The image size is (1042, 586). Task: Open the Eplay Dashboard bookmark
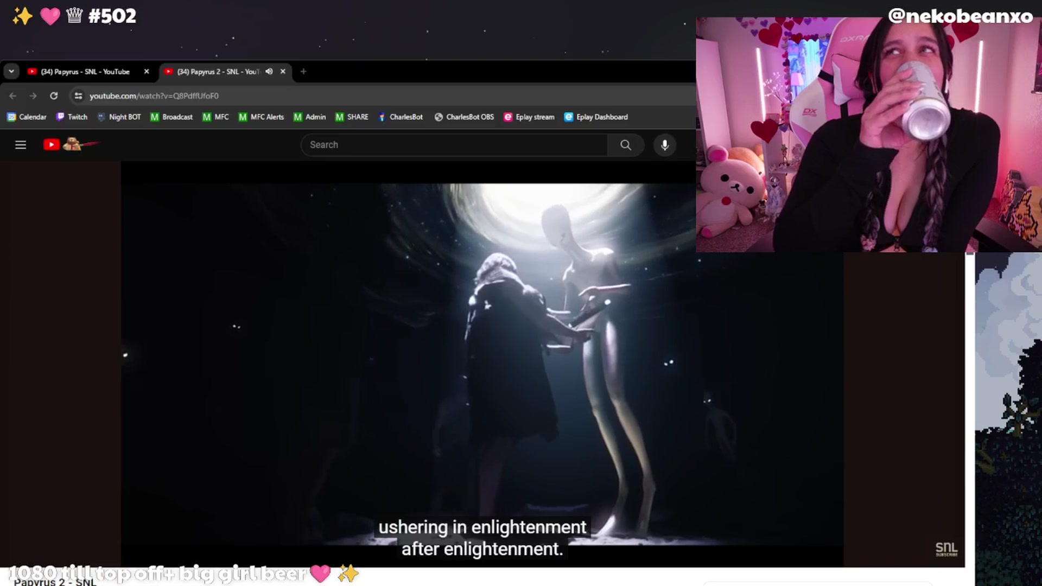pos(596,117)
